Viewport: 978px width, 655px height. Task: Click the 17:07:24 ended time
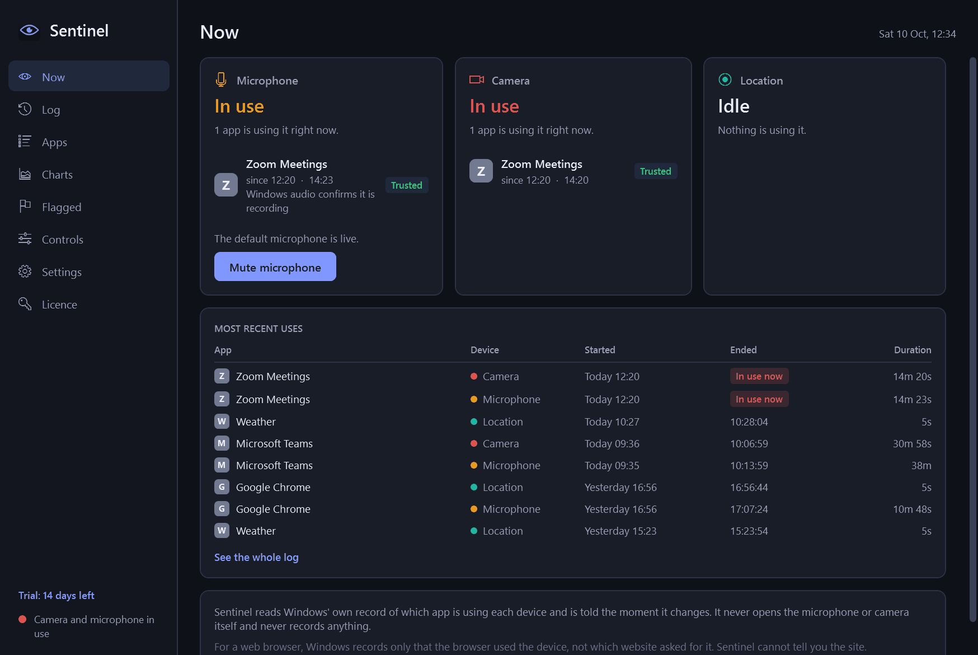click(x=749, y=509)
